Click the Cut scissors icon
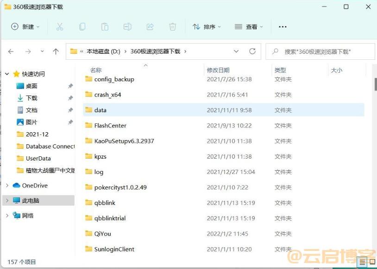This screenshot has height=269, width=377. click(x=59, y=27)
